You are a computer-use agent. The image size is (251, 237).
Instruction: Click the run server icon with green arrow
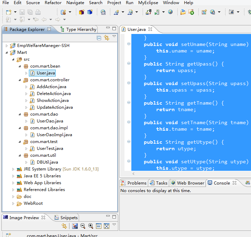(157, 12)
